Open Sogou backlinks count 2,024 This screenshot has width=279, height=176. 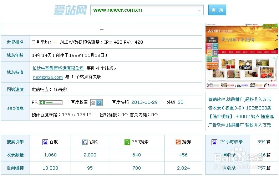tap(183, 168)
